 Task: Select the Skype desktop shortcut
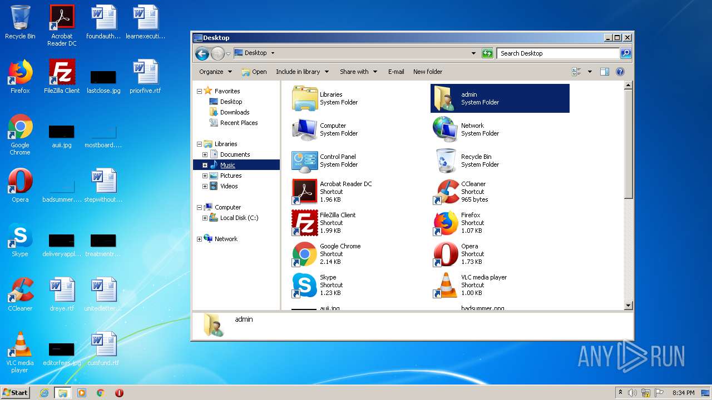click(x=20, y=240)
